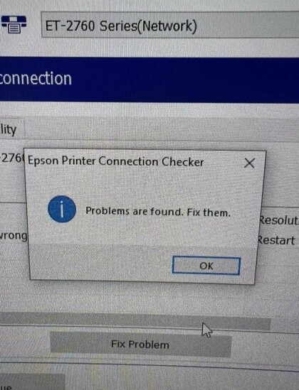Click the partially visible button ending 'ue'
The image size is (299, 390).
pos(33,381)
